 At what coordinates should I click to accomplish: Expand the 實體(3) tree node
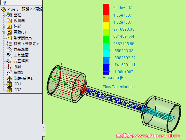(3, 33)
